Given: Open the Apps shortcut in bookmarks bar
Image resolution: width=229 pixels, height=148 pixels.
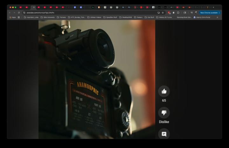Looking at the screenshot, I should click(x=12, y=17).
